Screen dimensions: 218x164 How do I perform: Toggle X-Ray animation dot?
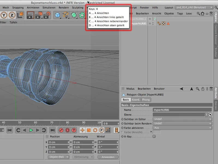coord(122,136)
